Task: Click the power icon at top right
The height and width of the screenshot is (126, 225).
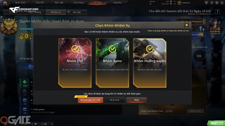Action: coord(222,3)
